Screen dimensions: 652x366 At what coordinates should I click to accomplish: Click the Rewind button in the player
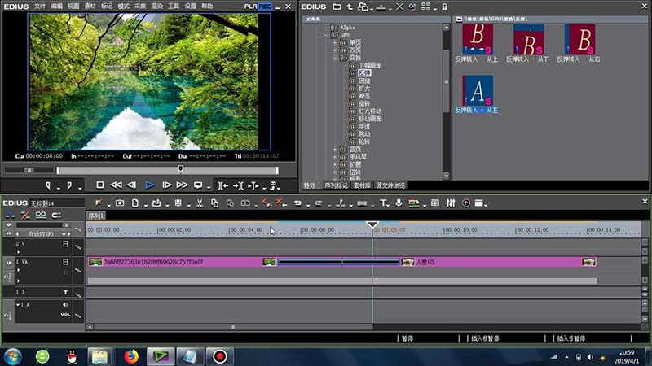(x=116, y=185)
